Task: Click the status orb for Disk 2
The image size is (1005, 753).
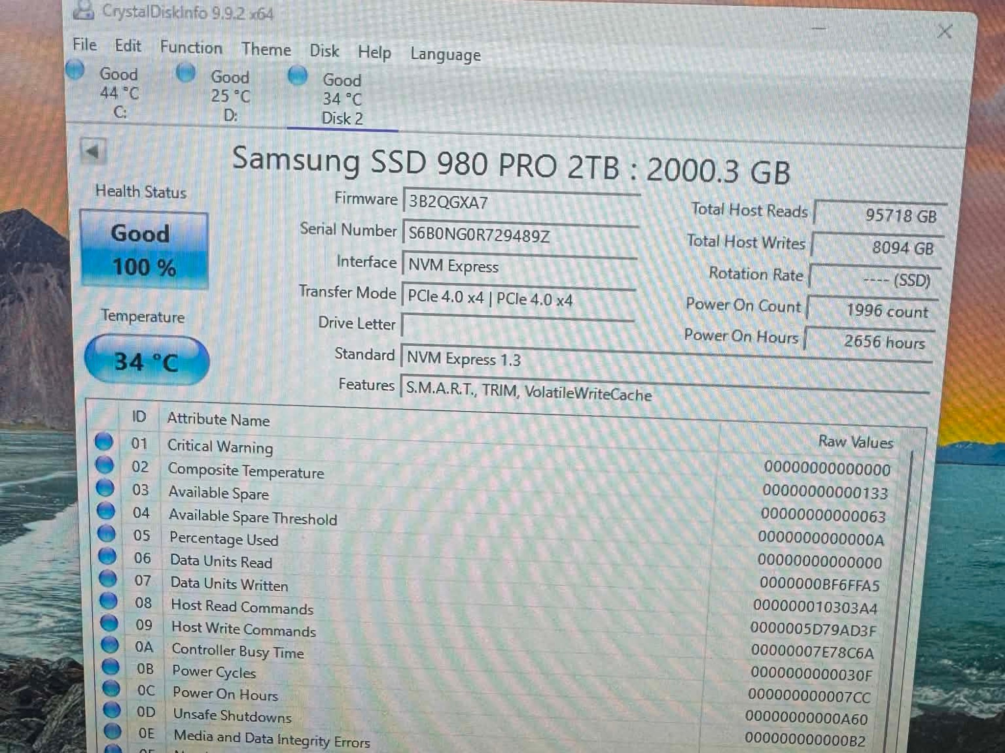Action: [297, 76]
